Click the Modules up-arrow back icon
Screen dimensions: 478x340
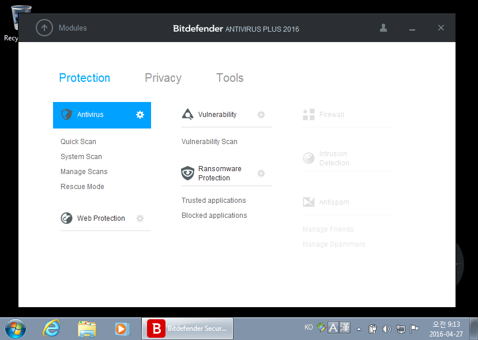point(44,28)
